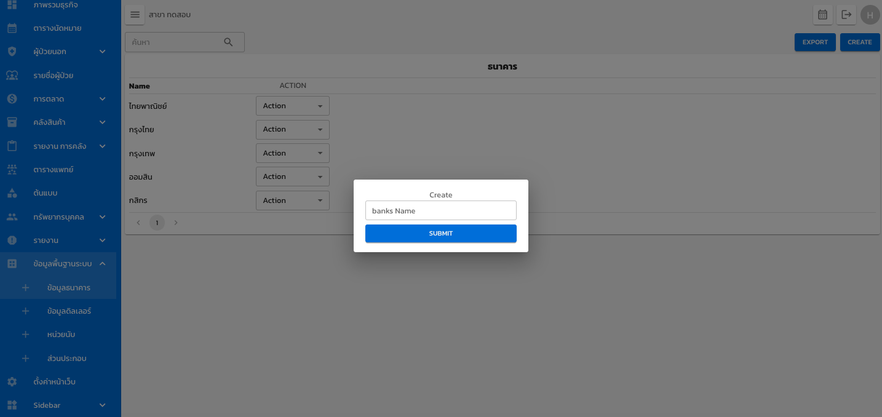Expand the Sidebar menu chevron
Screen dimensions: 882x417
pos(103,405)
